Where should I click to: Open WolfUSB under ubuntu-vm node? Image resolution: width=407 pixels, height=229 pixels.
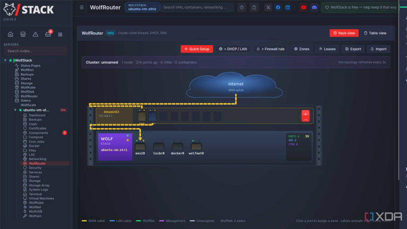[x=36, y=212]
